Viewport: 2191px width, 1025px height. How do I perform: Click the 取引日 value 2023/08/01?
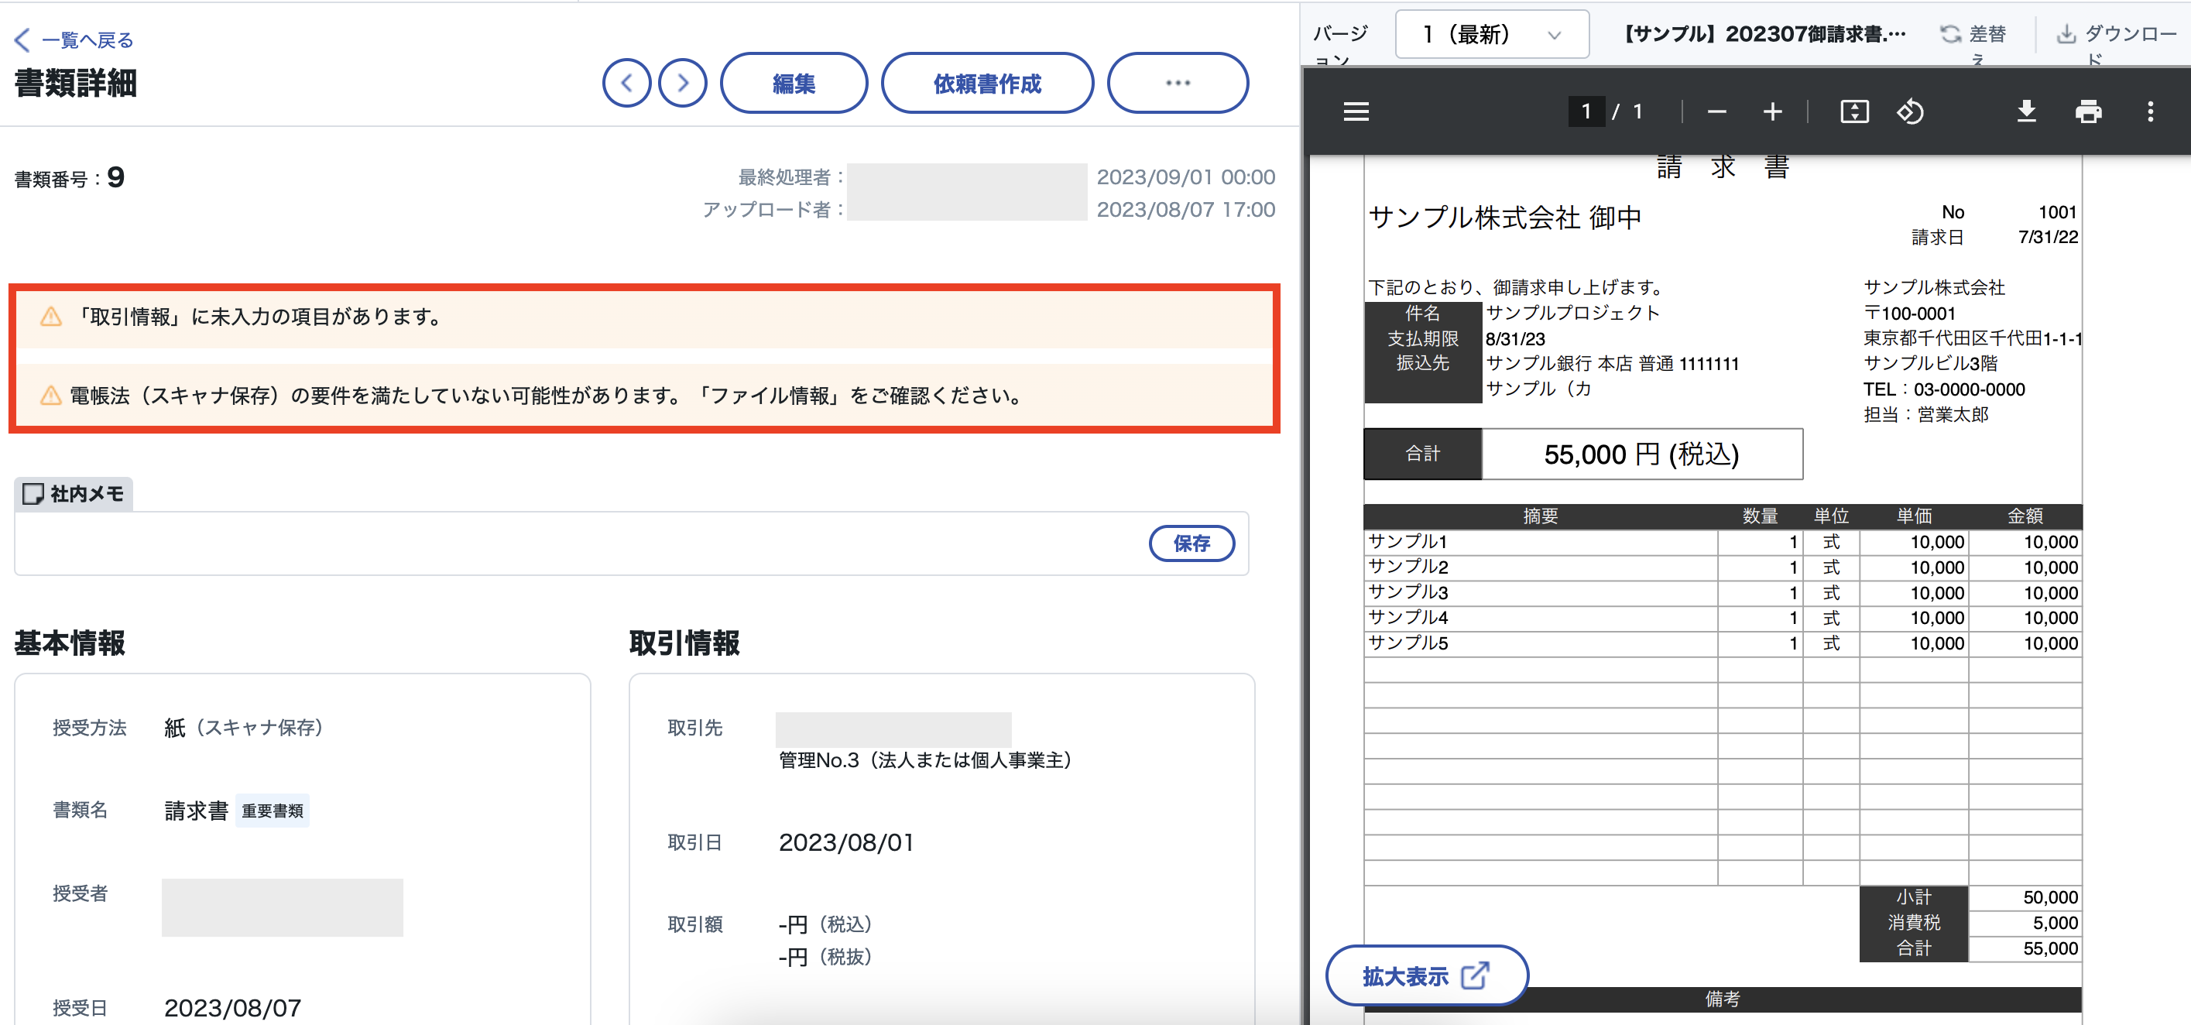[846, 842]
